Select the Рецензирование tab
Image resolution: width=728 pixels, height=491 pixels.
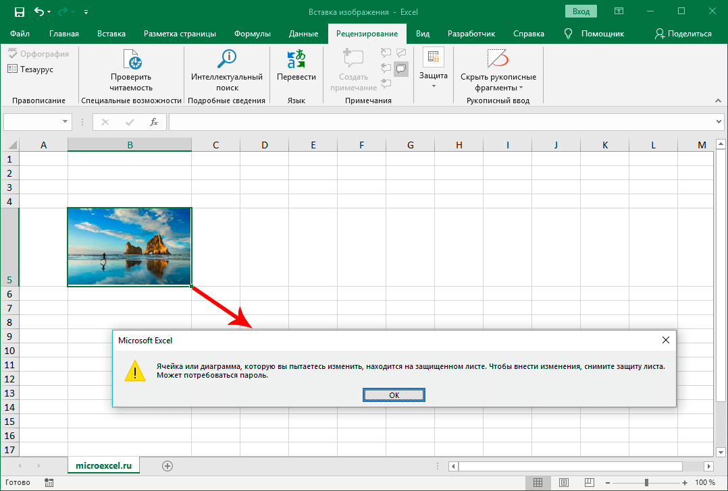pos(367,34)
